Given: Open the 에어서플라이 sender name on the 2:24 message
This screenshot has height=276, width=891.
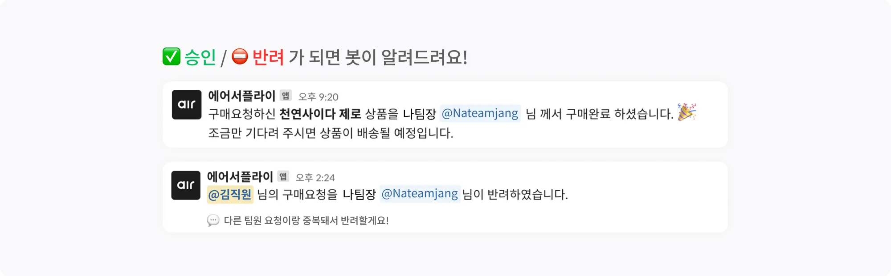Looking at the screenshot, I should coord(240,176).
